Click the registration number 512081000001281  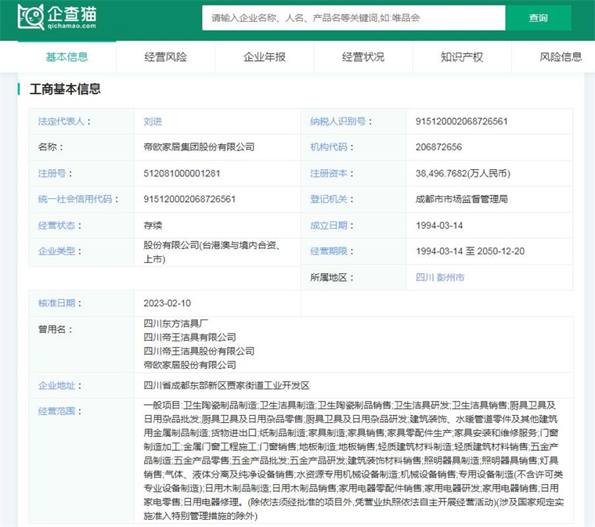182,173
